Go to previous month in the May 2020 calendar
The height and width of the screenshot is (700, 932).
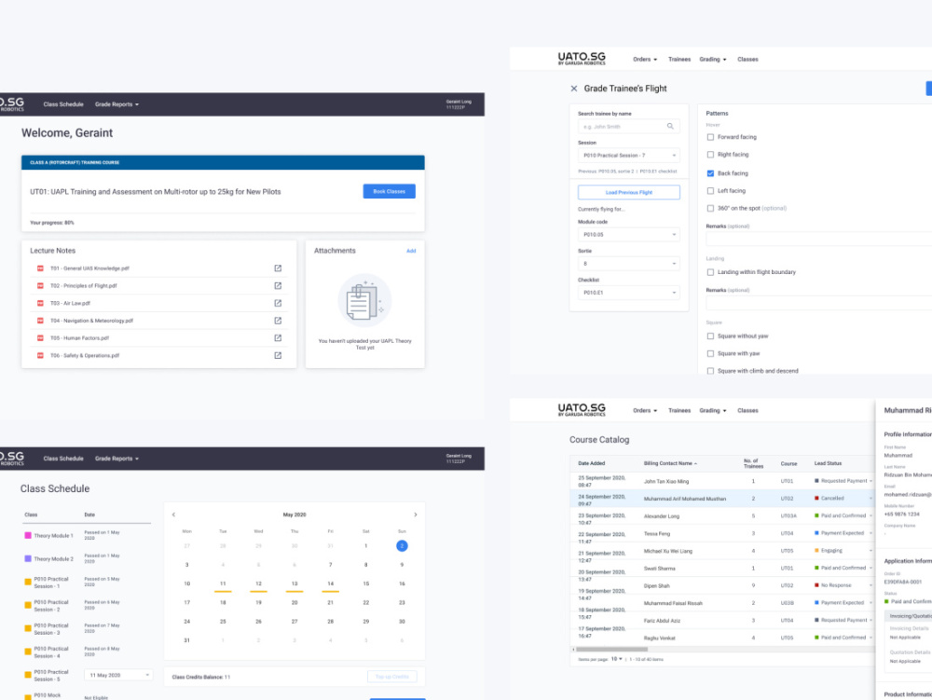click(173, 515)
